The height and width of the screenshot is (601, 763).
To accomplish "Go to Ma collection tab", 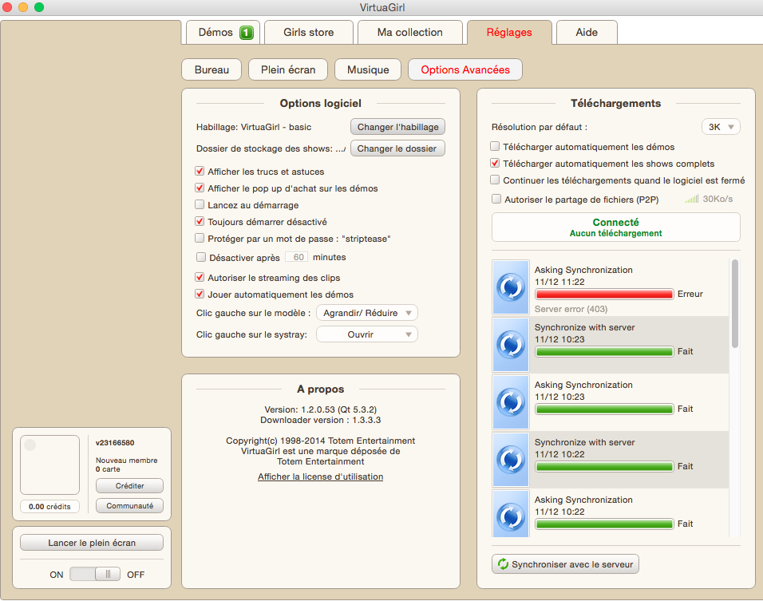I will pyautogui.click(x=409, y=33).
